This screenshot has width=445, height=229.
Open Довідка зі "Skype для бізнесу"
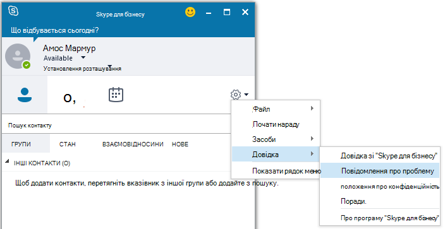click(x=380, y=156)
